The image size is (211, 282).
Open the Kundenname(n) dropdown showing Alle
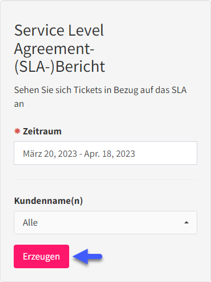(105, 222)
